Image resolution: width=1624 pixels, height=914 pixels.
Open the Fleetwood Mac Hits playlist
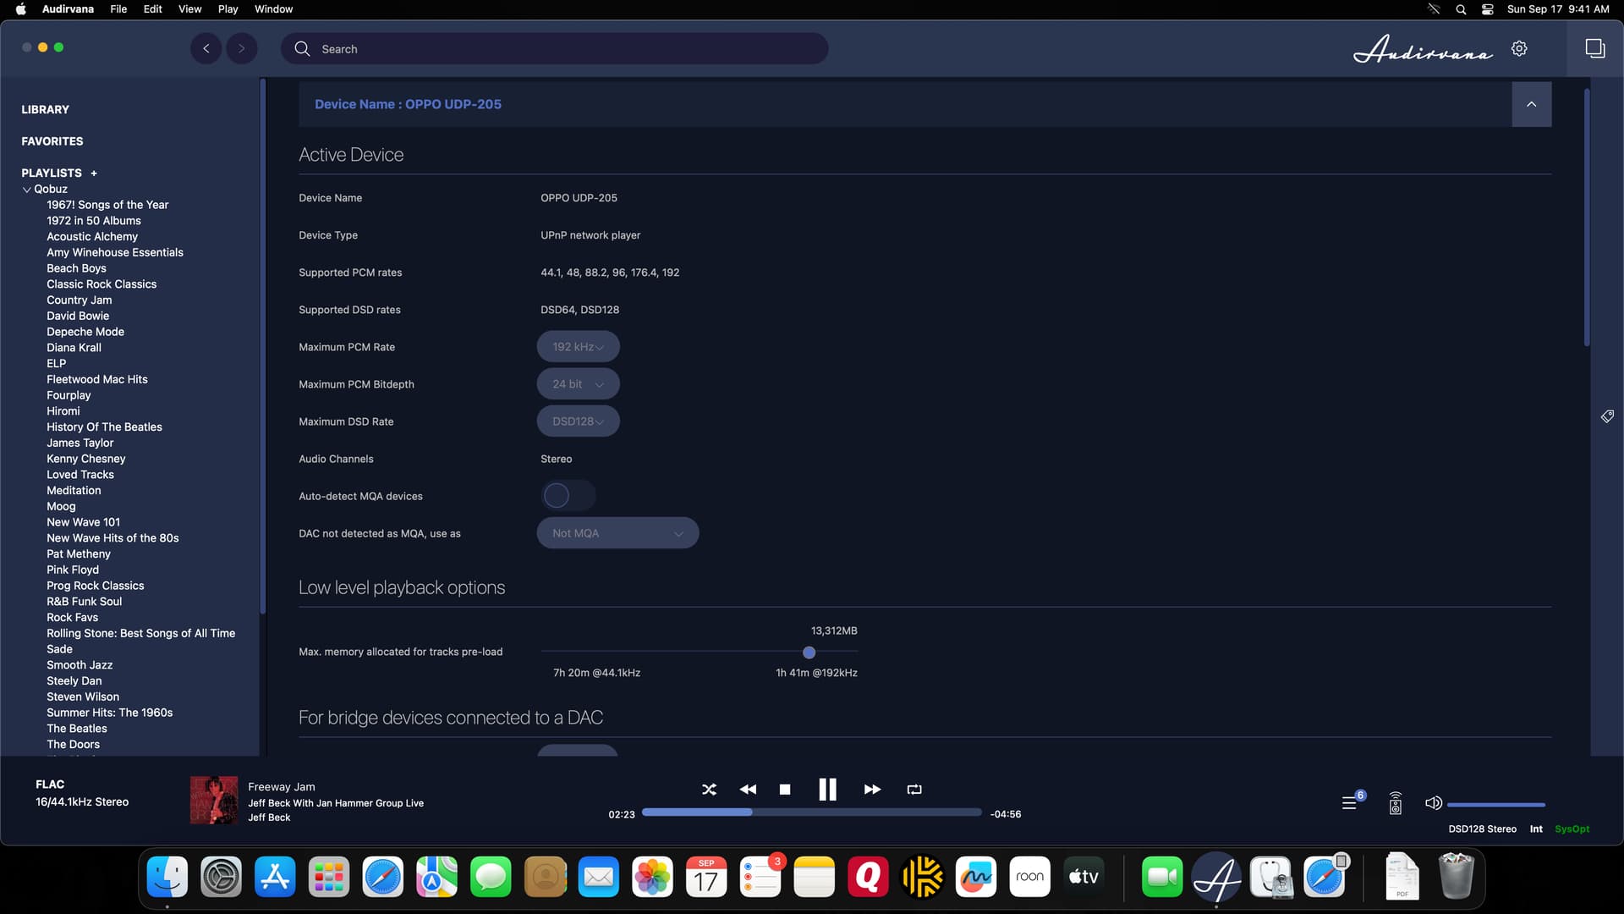tap(96, 379)
